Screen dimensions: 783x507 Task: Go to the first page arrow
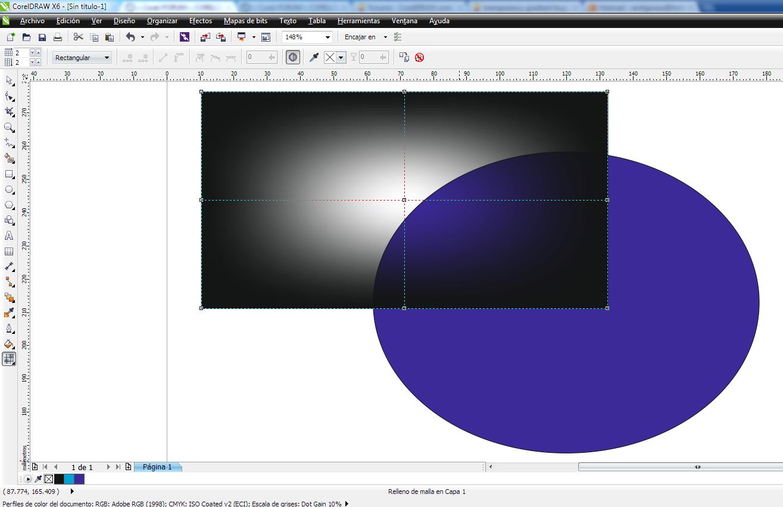45,467
